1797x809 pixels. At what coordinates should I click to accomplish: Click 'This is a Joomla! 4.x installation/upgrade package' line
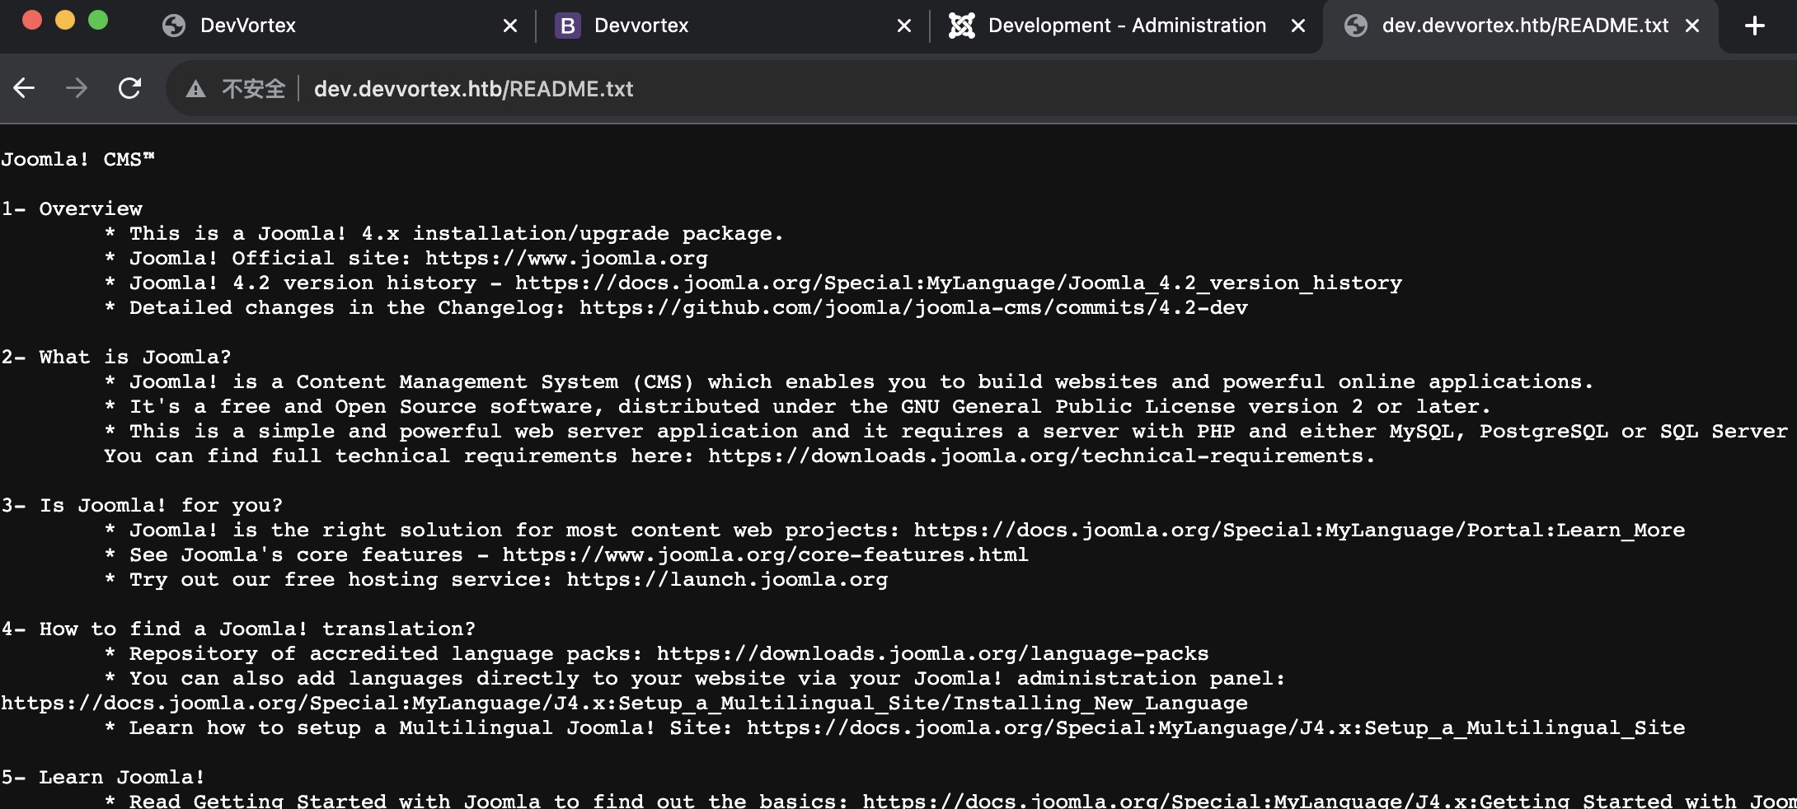pyautogui.click(x=443, y=233)
